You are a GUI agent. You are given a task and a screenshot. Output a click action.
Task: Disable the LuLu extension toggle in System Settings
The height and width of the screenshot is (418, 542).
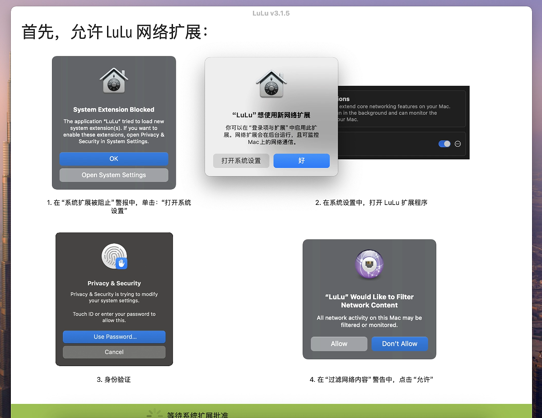pos(444,144)
